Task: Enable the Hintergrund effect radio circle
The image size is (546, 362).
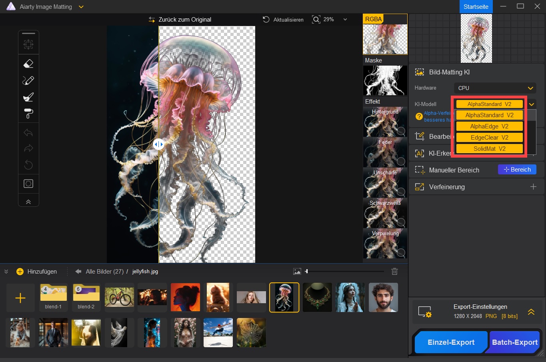Action: click(x=401, y=131)
